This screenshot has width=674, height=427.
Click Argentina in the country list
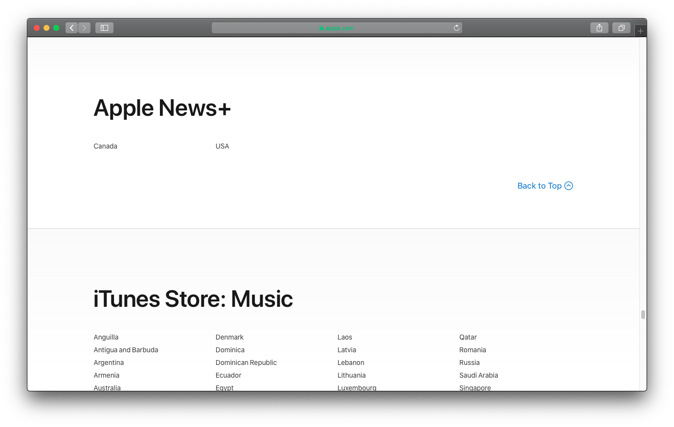(109, 363)
